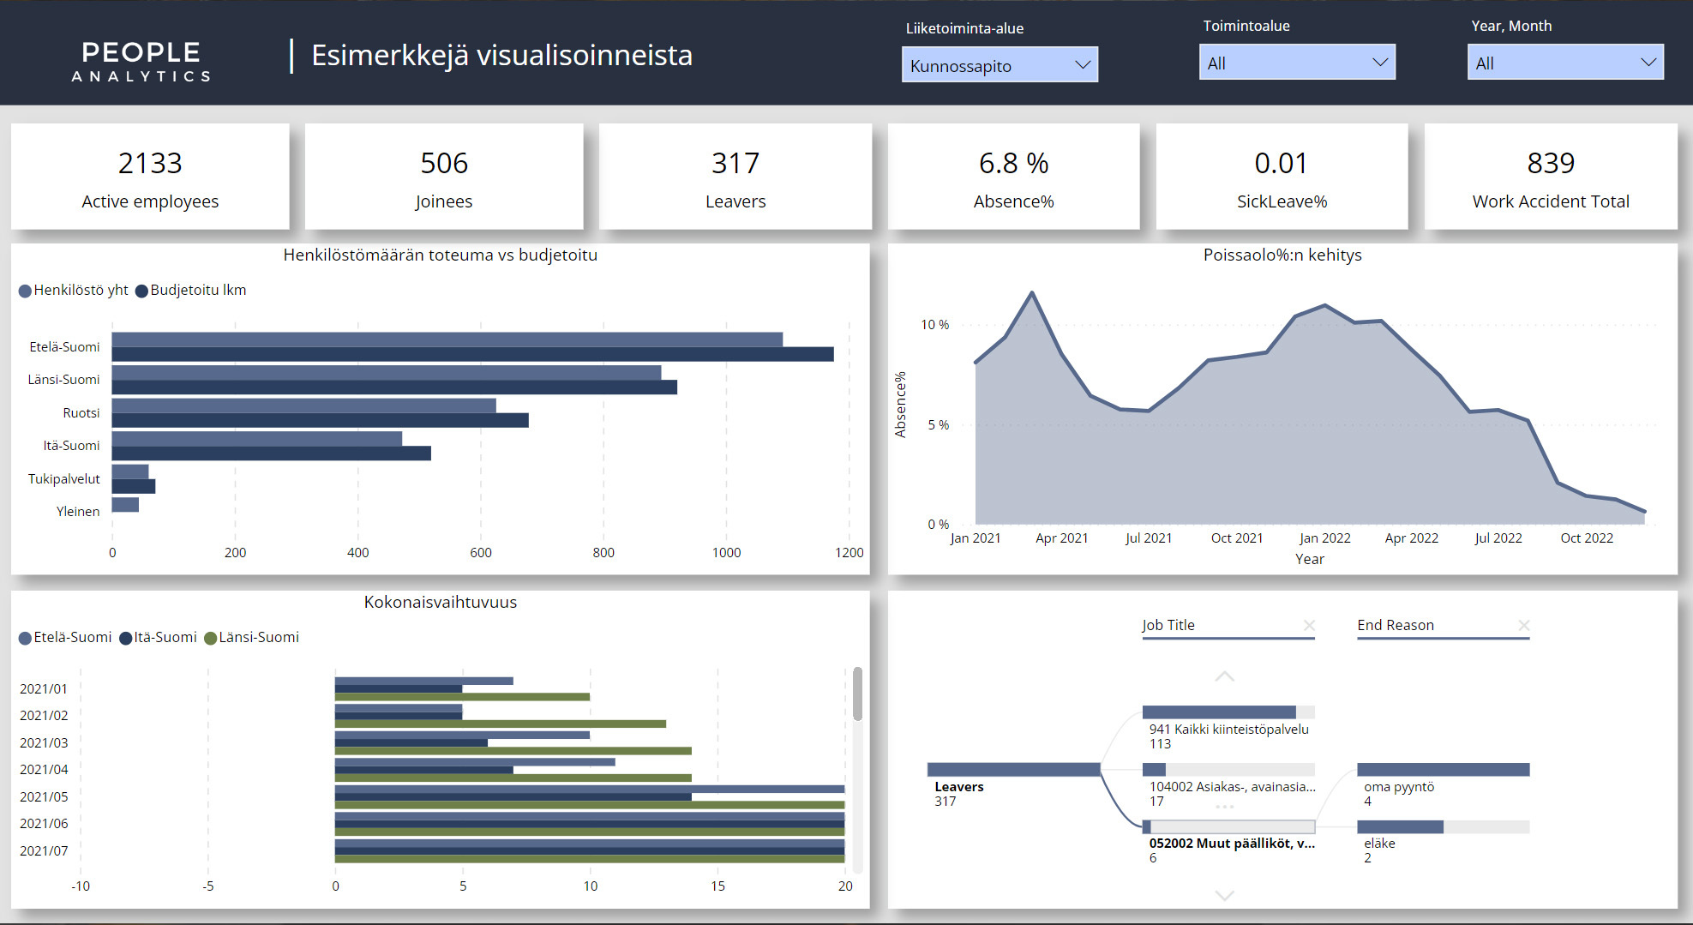The height and width of the screenshot is (925, 1693).
Task: Click the People Analytics logo
Action: (141, 62)
